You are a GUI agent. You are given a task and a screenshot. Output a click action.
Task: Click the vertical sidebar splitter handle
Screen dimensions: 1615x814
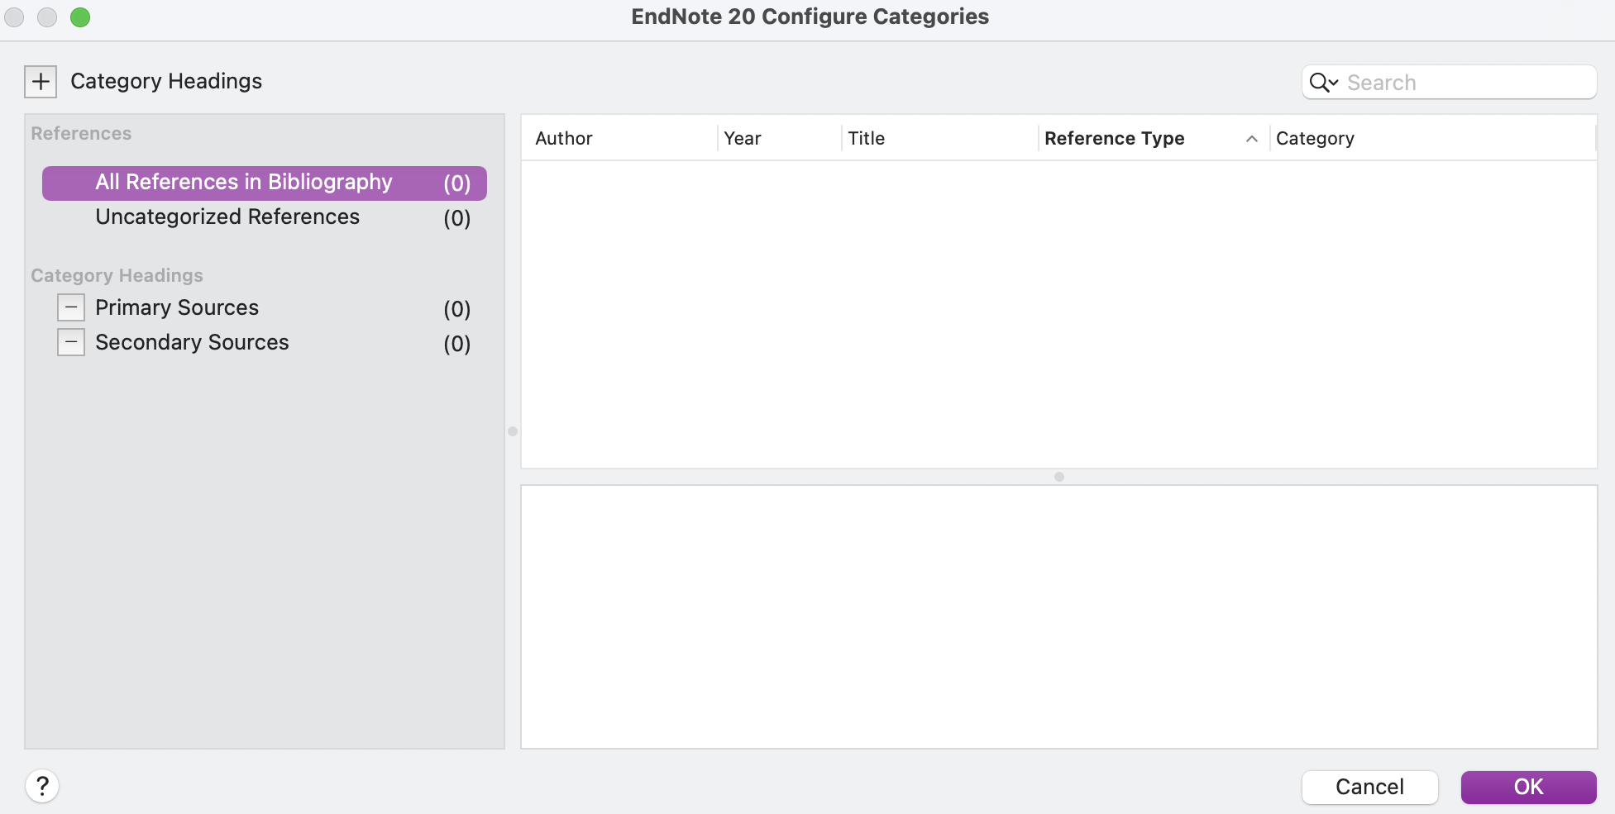(x=513, y=431)
